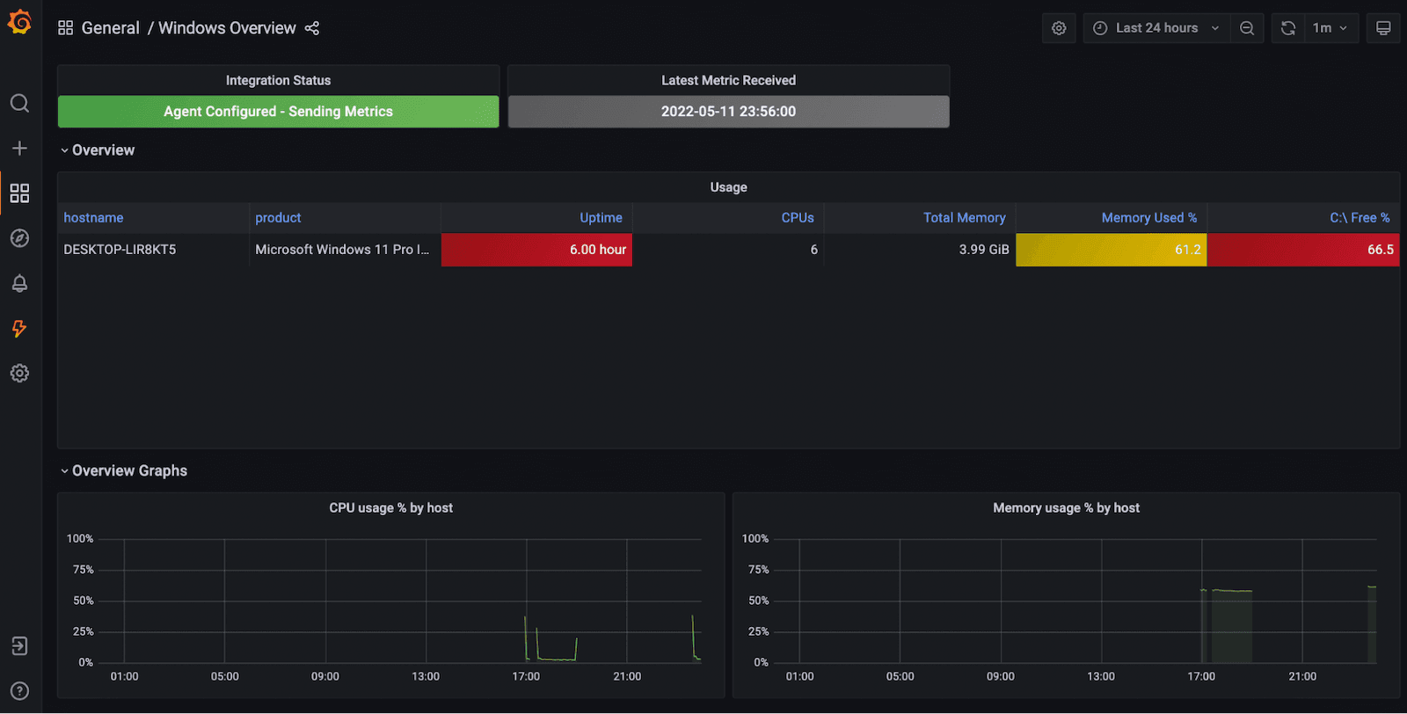Open the Last 24 hours picker

click(1155, 28)
